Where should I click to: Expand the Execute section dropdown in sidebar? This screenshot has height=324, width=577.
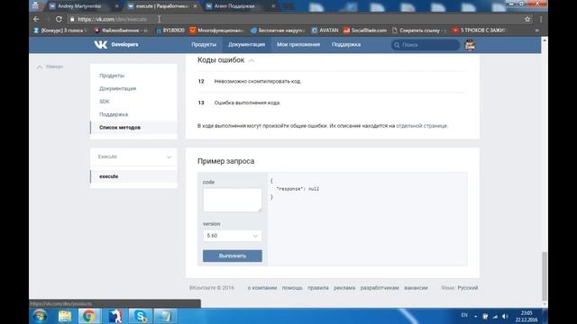(169, 157)
